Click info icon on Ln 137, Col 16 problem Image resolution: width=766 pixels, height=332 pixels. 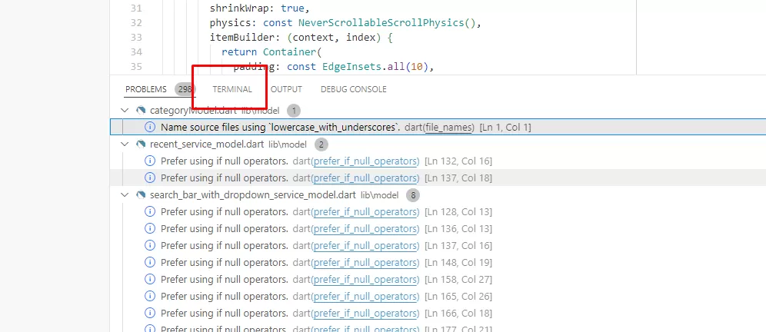click(x=150, y=246)
